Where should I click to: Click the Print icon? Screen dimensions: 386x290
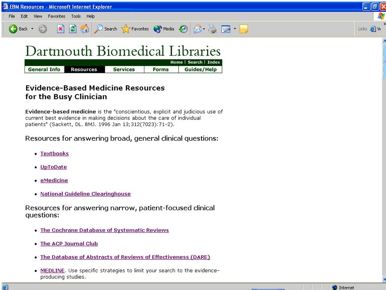click(212, 29)
